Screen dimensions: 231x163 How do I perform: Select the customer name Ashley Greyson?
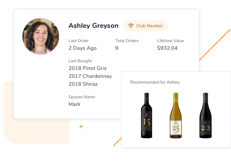[x=93, y=26]
